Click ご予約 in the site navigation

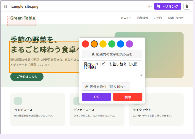coord(158,18)
